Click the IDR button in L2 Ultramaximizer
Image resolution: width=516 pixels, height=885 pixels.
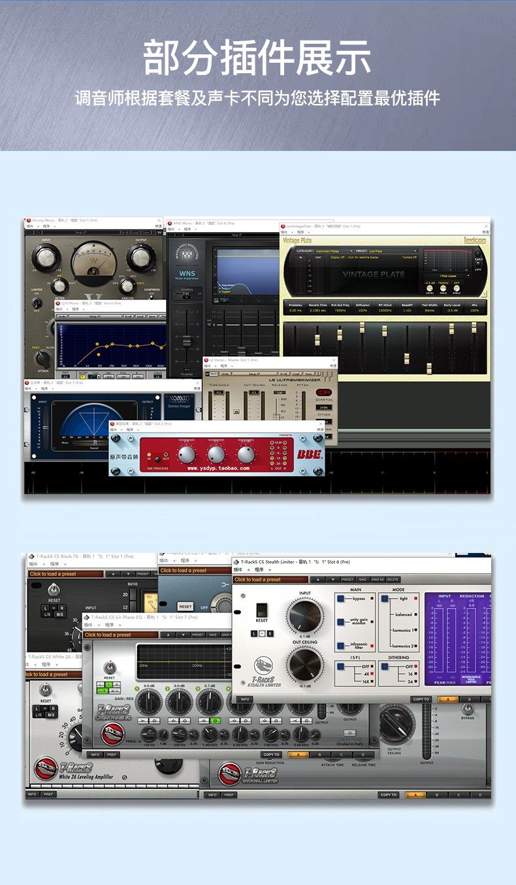(324, 391)
